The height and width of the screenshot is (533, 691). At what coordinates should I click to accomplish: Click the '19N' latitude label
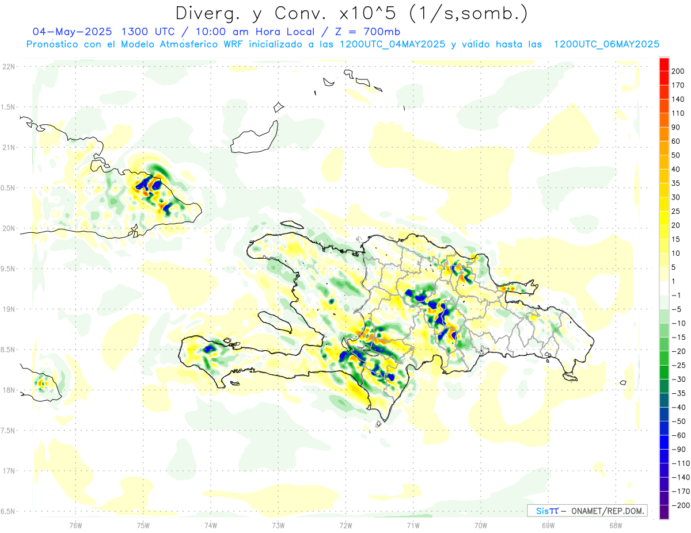click(x=8, y=309)
